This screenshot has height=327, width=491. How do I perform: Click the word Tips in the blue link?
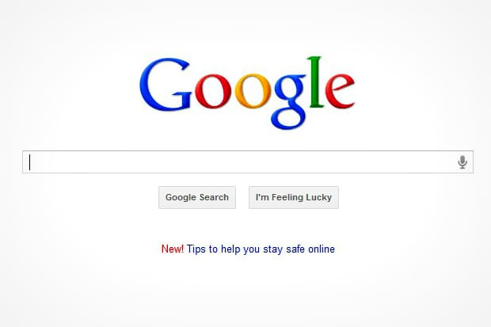click(x=196, y=249)
